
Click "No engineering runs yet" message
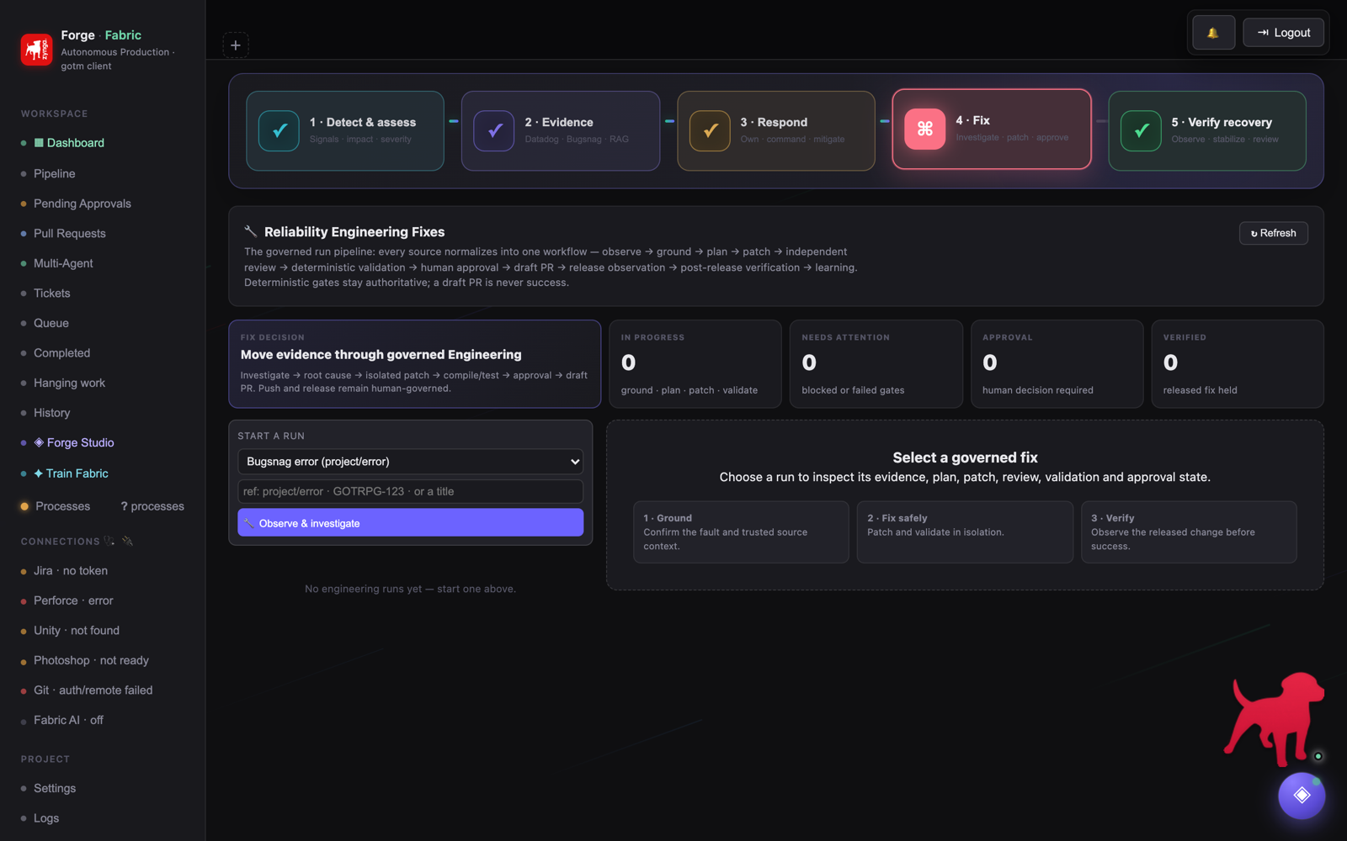click(411, 589)
